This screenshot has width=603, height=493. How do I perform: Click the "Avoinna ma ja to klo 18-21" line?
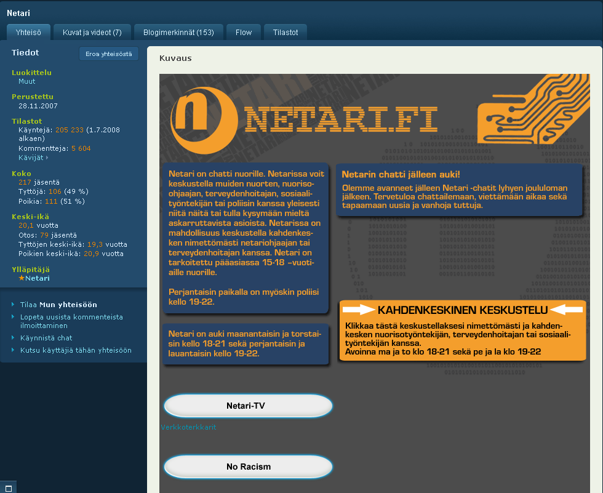[x=443, y=351]
